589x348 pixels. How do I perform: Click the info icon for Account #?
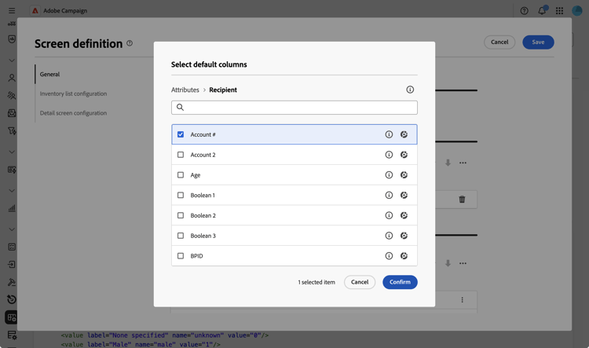(389, 134)
